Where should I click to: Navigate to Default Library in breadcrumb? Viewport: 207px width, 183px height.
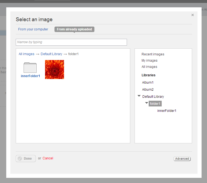click(52, 54)
